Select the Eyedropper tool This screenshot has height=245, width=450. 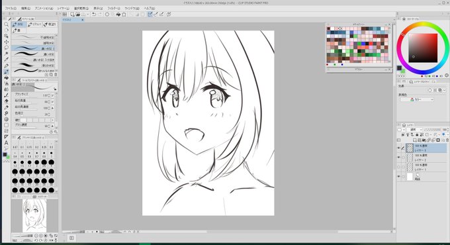click(x=6, y=60)
